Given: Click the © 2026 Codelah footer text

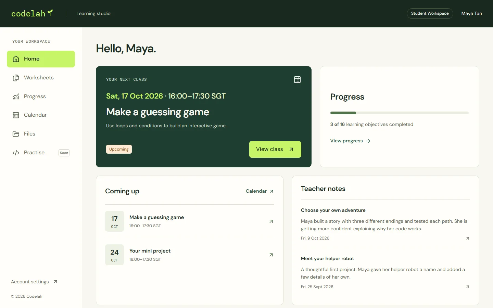Looking at the screenshot, I should (27, 296).
